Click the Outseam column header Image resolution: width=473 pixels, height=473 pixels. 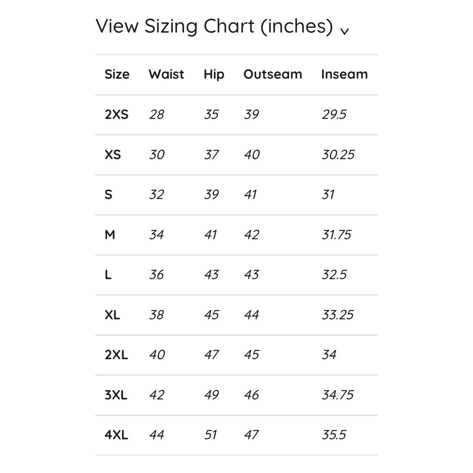[273, 74]
